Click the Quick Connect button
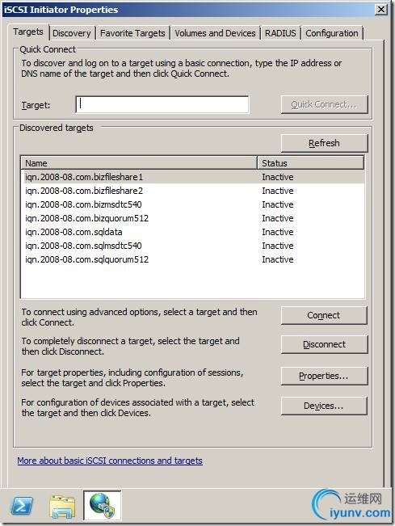The image size is (395, 526). tap(324, 105)
